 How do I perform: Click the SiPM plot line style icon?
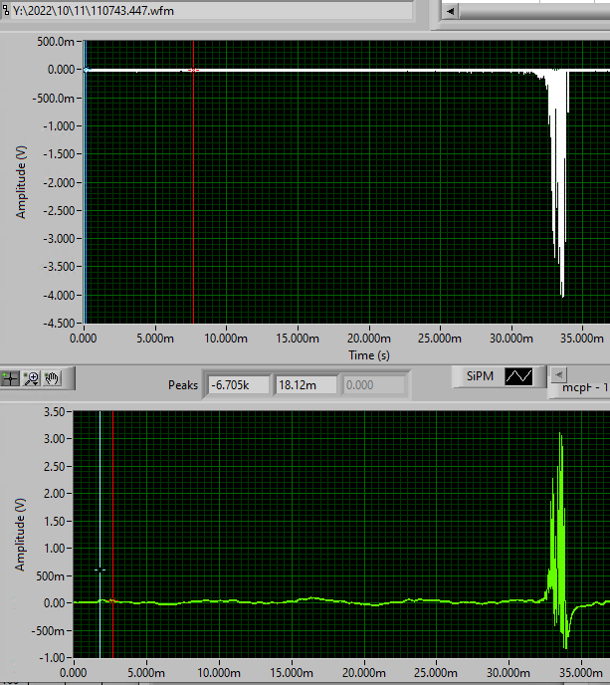coord(518,376)
